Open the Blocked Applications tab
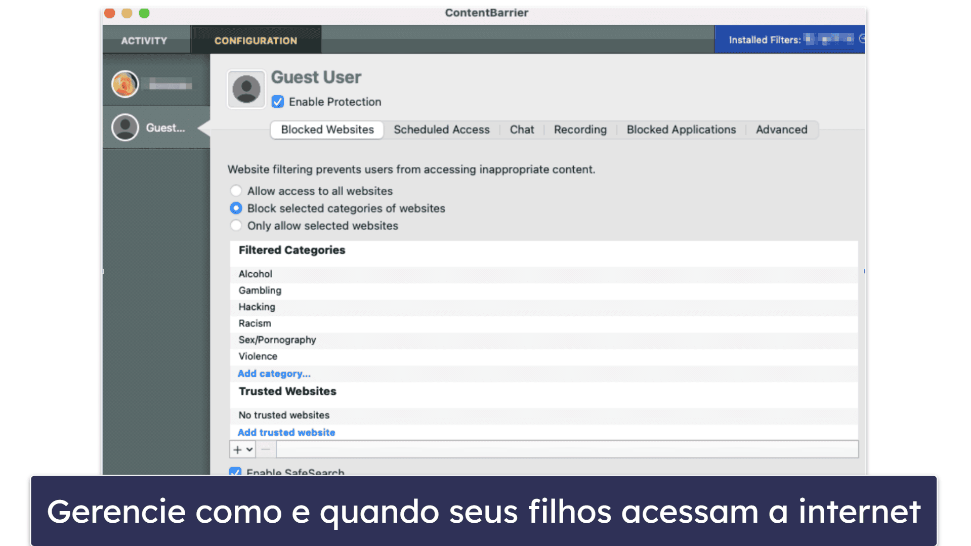The width and height of the screenshot is (971, 546). (681, 130)
